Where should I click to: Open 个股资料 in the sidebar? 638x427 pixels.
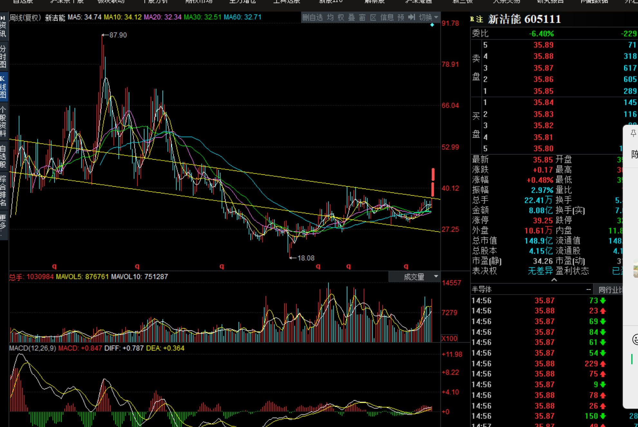tap(3, 121)
